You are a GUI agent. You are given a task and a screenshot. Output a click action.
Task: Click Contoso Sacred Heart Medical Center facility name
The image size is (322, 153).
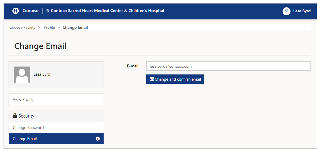[x=107, y=11]
